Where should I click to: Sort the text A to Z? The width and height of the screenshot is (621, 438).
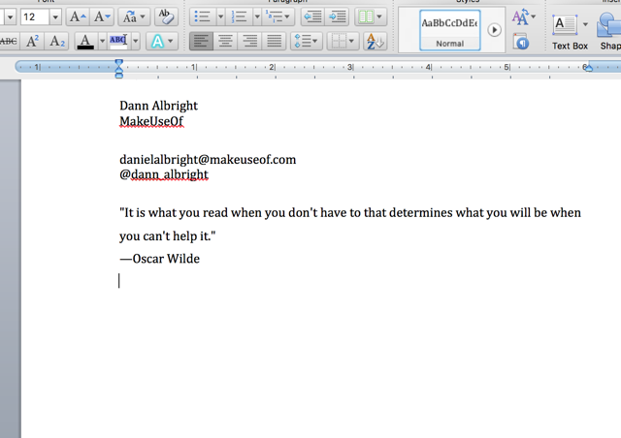coord(375,41)
